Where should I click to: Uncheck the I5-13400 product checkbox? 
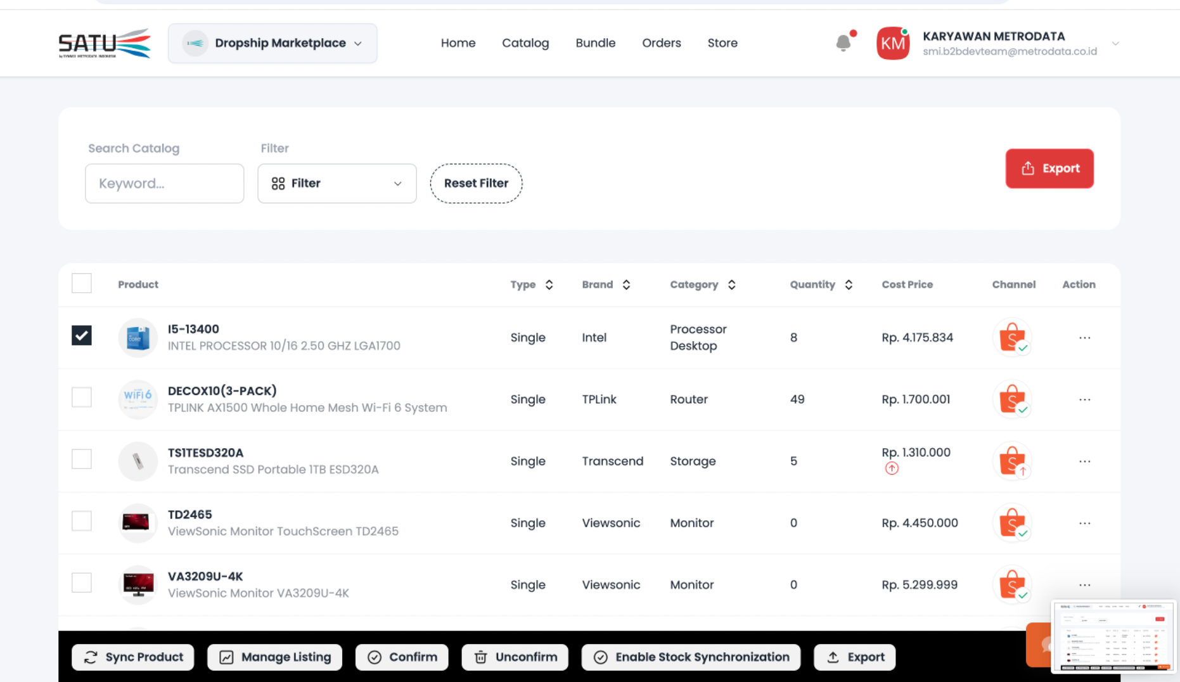point(82,336)
